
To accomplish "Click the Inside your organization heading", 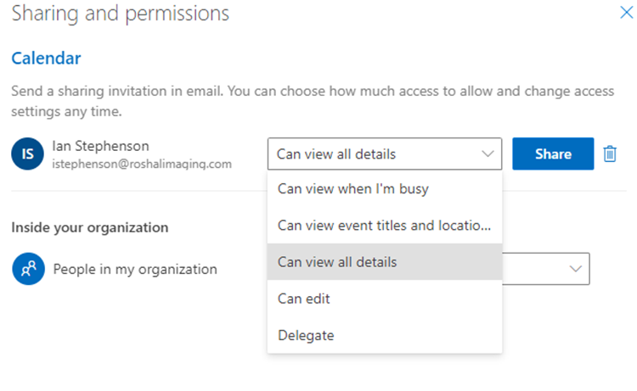I will tap(90, 227).
